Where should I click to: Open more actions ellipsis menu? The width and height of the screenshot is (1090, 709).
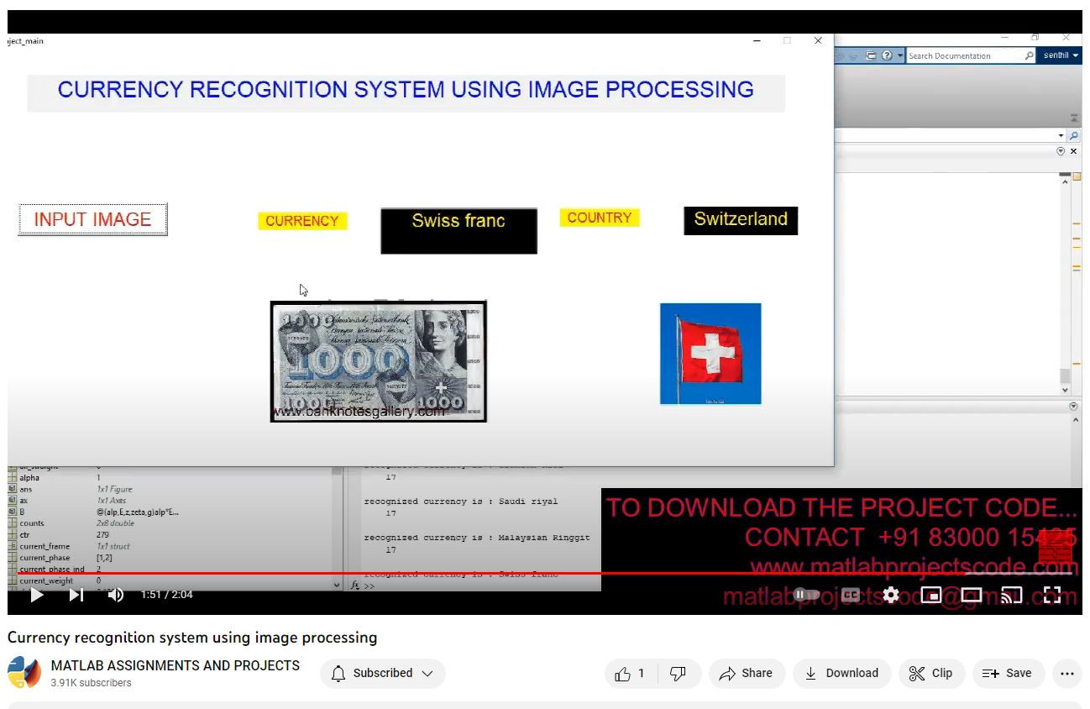(x=1067, y=673)
